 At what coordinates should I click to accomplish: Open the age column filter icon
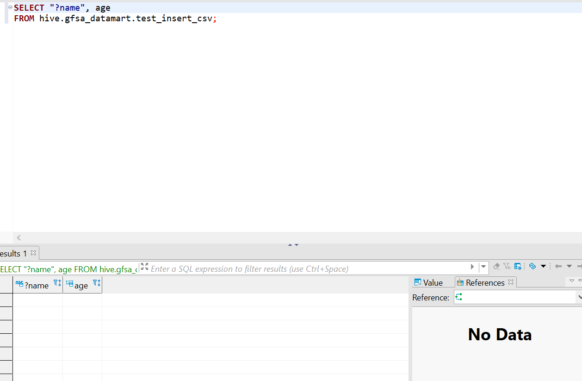pyautogui.click(x=96, y=284)
